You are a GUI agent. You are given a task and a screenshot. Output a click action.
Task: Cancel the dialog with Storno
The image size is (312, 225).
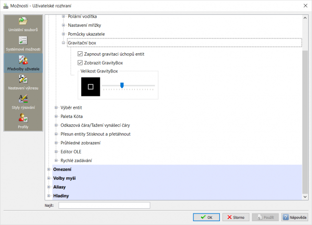tap(236, 217)
